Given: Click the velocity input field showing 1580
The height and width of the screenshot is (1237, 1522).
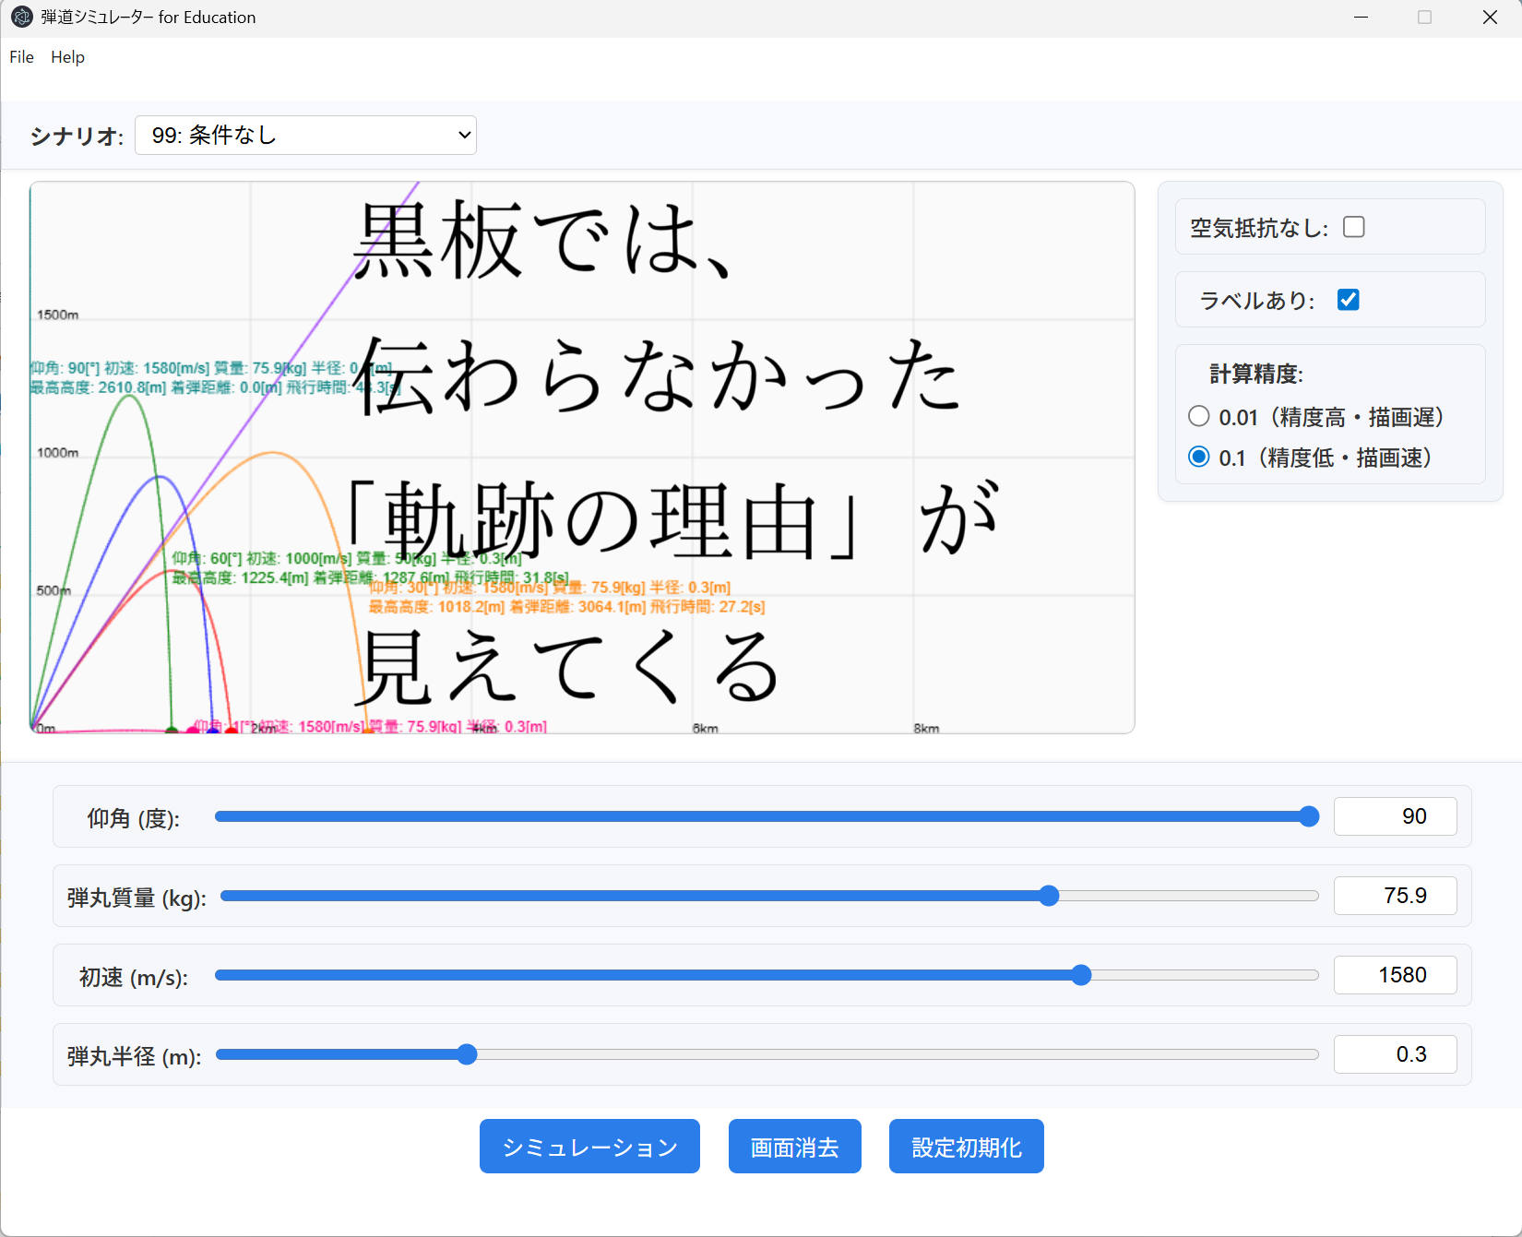Looking at the screenshot, I should coord(1396,974).
